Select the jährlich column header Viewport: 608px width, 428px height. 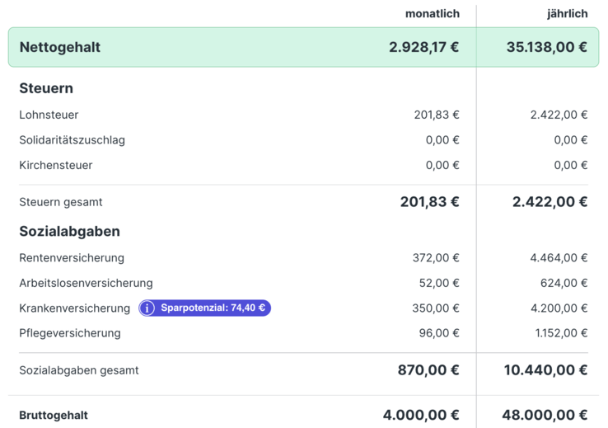pos(568,14)
